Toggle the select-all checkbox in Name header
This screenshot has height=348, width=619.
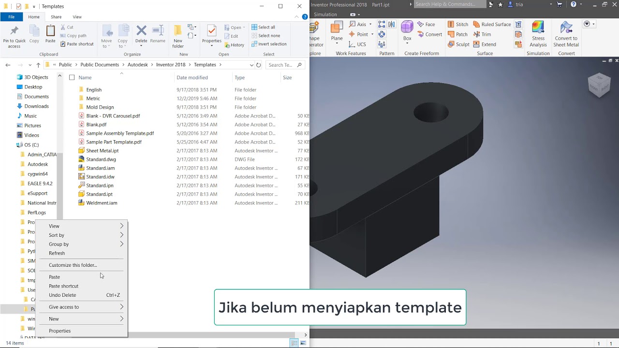coord(72,77)
